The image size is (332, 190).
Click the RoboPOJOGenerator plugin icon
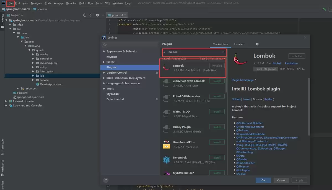coord(166,98)
